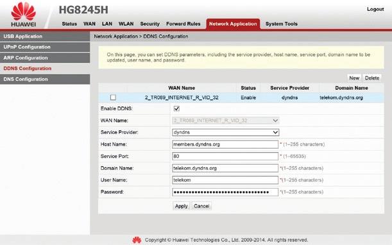Click the 'Enable DDNS:' label
The image size is (392, 245).
tap(117, 108)
